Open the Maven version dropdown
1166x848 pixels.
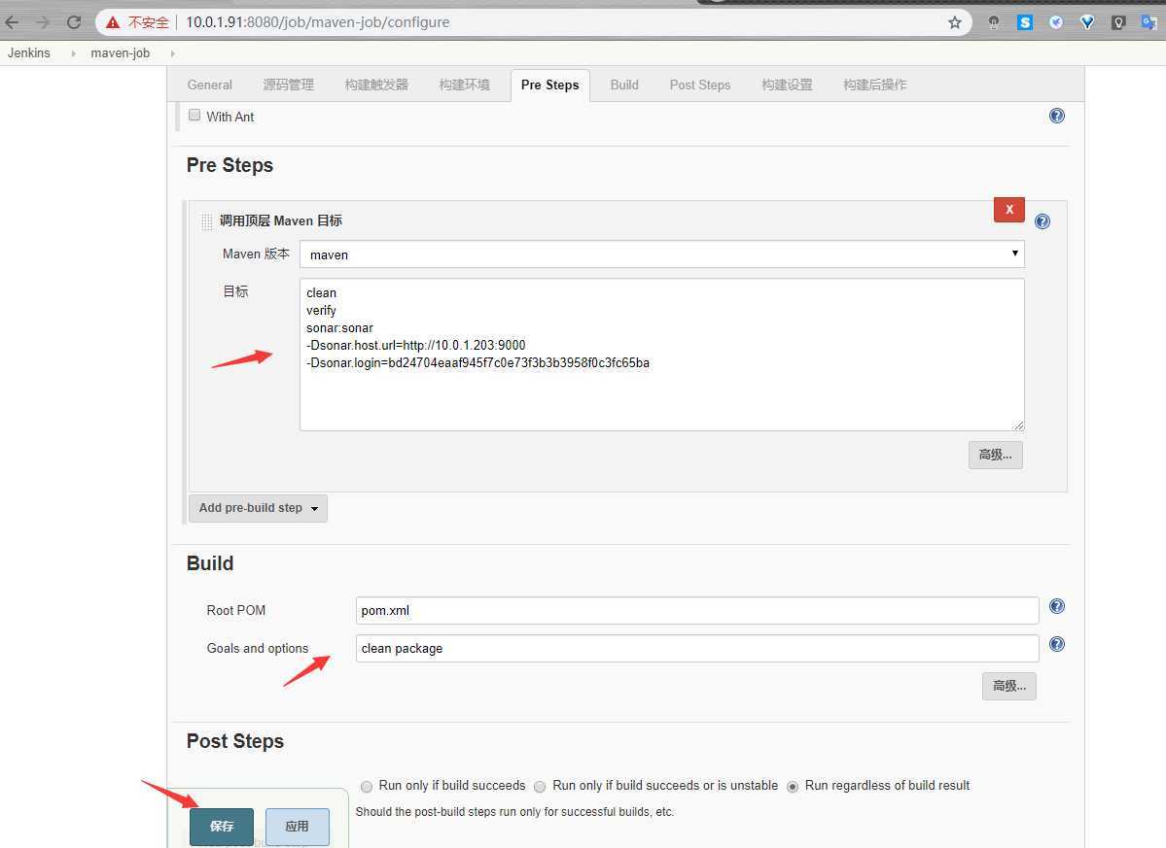tap(662, 254)
